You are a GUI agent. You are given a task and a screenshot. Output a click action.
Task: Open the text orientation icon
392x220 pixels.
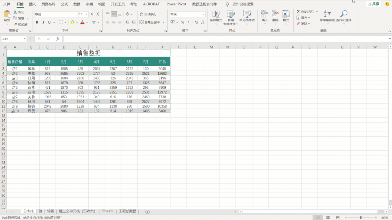point(128,14)
